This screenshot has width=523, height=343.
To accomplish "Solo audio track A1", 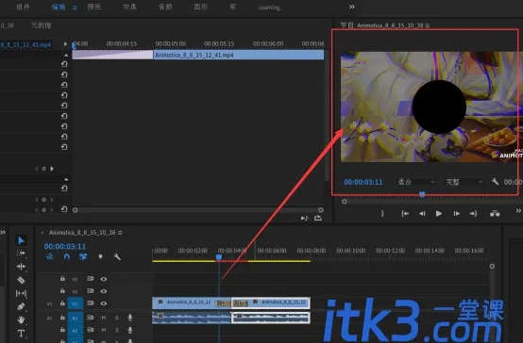I will pyautogui.click(x=117, y=318).
